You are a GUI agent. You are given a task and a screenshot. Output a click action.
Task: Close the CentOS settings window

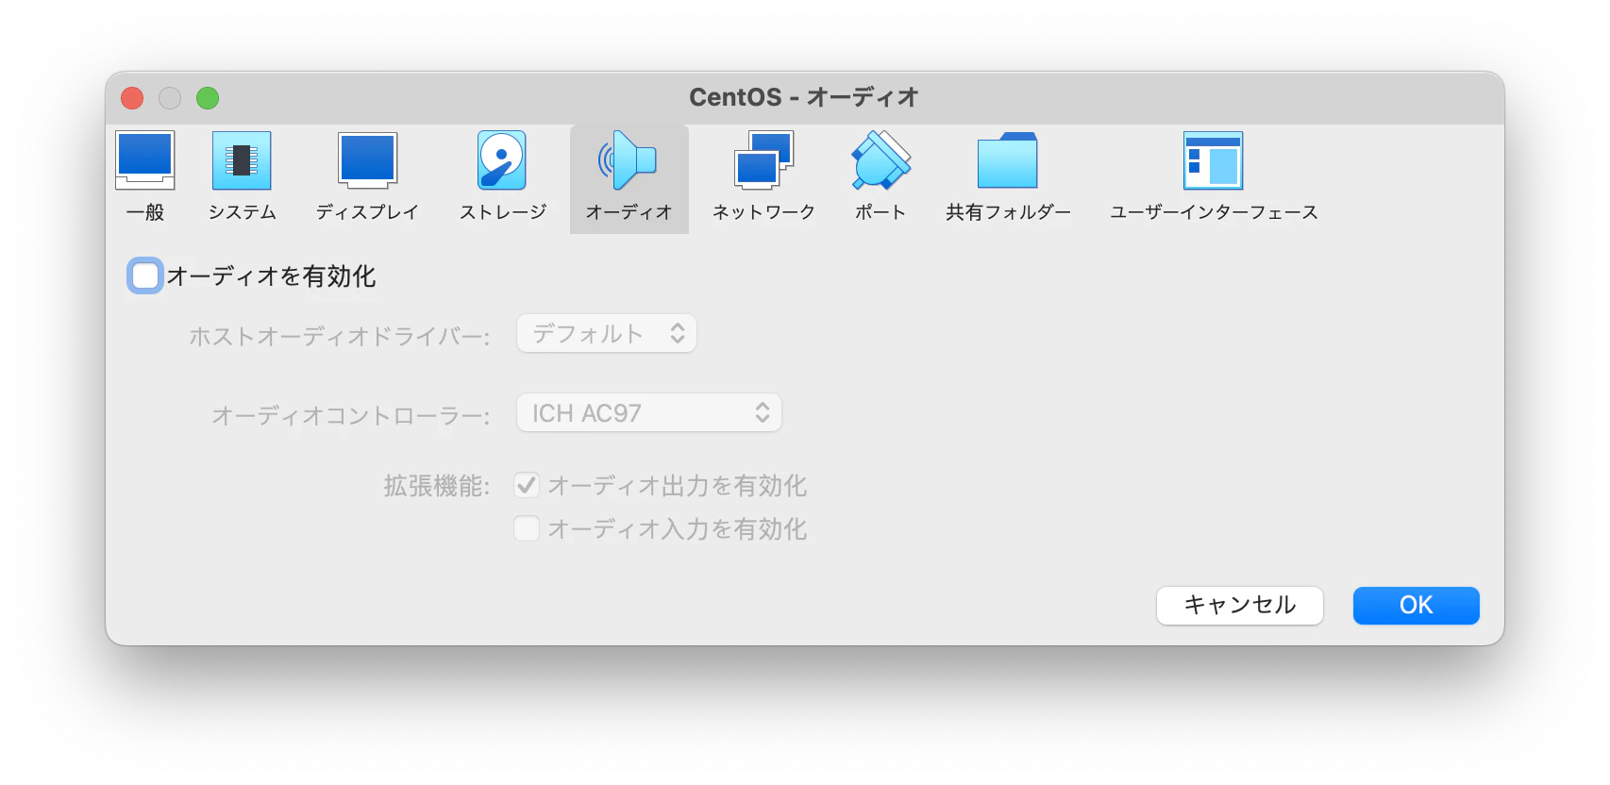pyautogui.click(x=132, y=98)
